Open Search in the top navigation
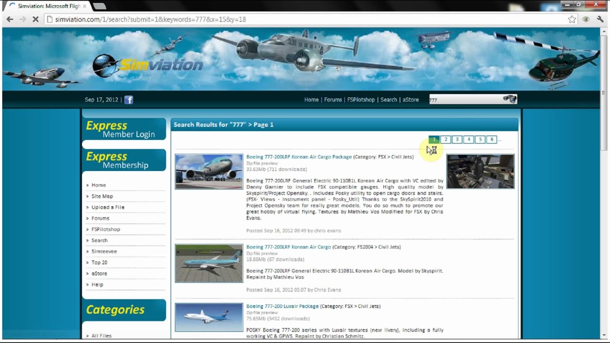610x343 pixels. (388, 100)
